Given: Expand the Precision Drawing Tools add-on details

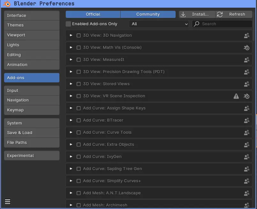Looking at the screenshot, I should (x=71, y=72).
